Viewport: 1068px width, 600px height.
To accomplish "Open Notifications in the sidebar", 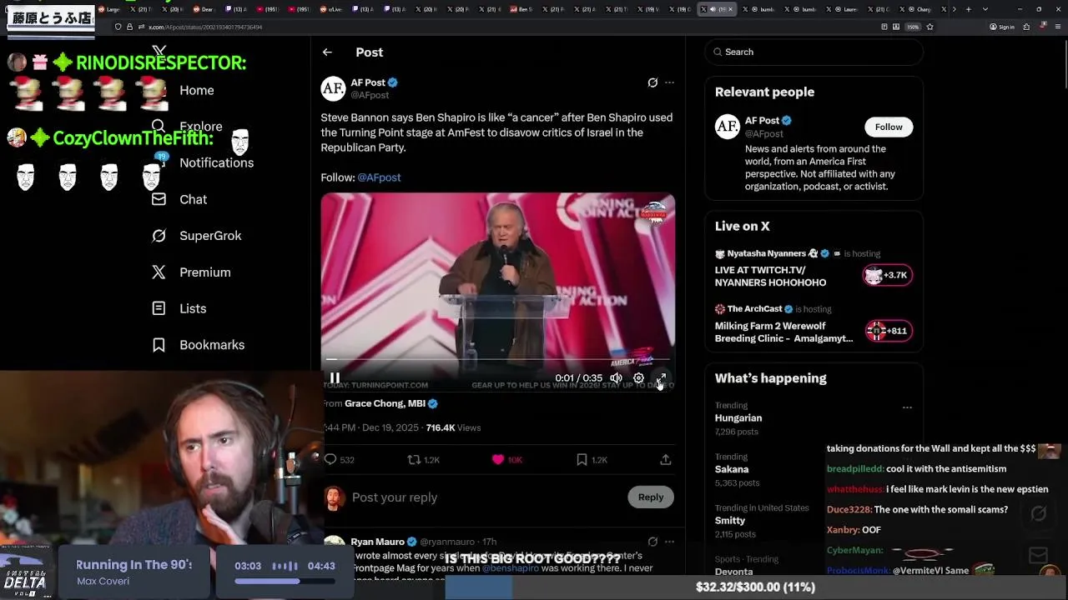I will pyautogui.click(x=216, y=162).
